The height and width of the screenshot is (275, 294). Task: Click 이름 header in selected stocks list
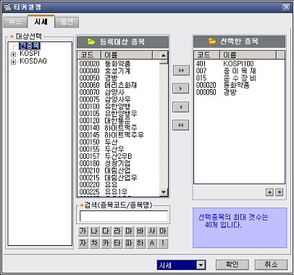click(x=248, y=55)
